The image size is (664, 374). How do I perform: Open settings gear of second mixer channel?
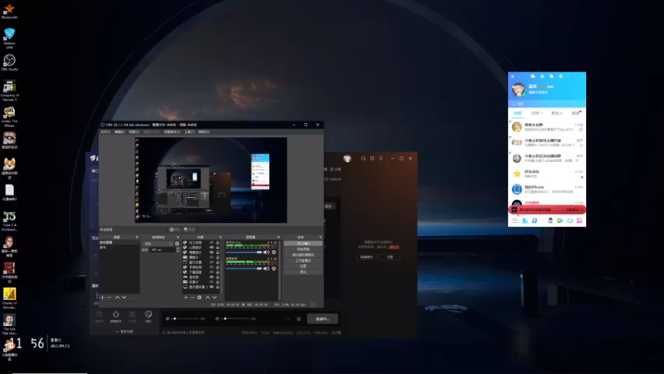click(274, 268)
